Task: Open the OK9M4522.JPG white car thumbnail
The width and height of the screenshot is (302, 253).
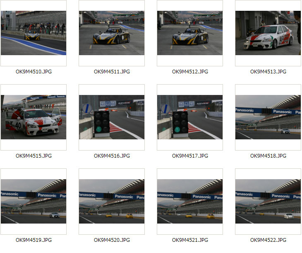Action: coord(268,202)
